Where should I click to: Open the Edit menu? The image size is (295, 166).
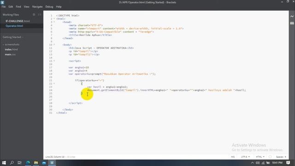pyautogui.click(x=11, y=6)
